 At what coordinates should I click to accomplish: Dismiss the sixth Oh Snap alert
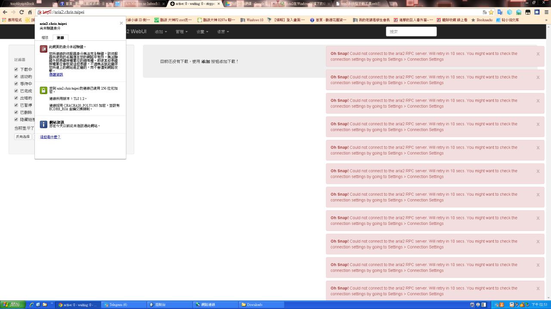[x=538, y=171]
